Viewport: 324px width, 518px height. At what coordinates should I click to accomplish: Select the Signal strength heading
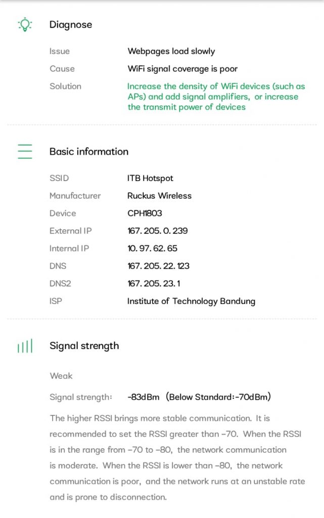pyautogui.click(x=84, y=346)
